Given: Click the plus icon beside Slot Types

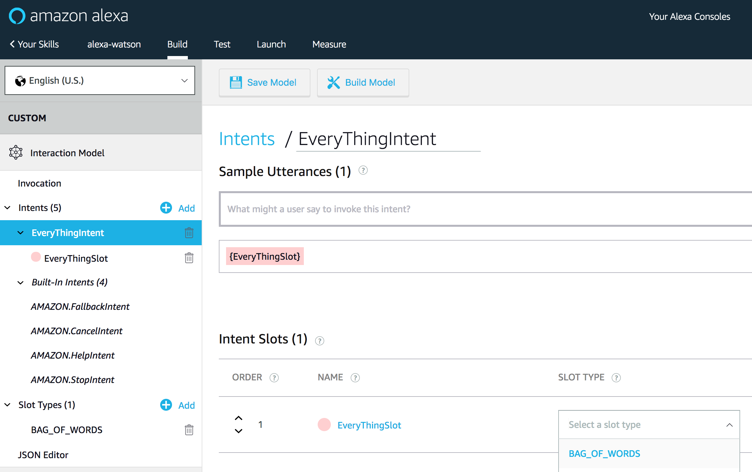Looking at the screenshot, I should (x=166, y=405).
